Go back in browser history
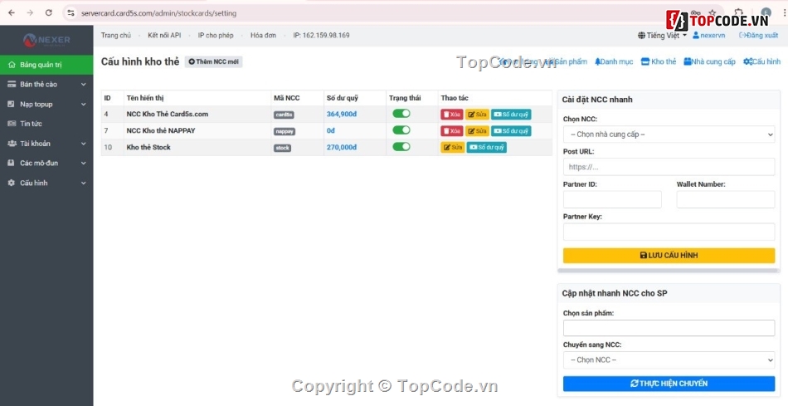This screenshot has height=406, width=788. pyautogui.click(x=12, y=13)
